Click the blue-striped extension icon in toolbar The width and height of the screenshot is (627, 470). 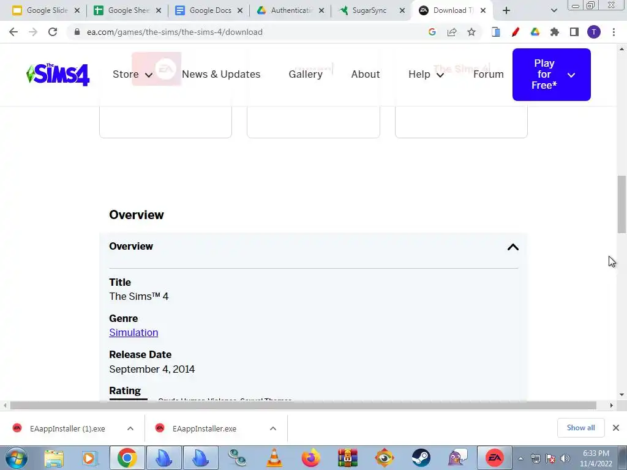(x=496, y=32)
